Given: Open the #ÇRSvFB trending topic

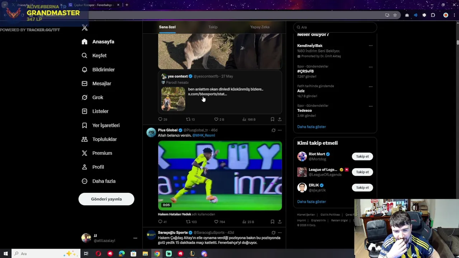Looking at the screenshot, I should coord(306,71).
